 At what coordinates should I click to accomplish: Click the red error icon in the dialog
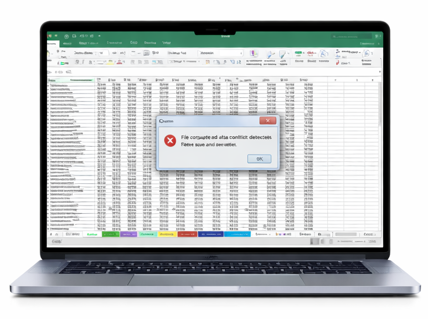tap(170, 140)
